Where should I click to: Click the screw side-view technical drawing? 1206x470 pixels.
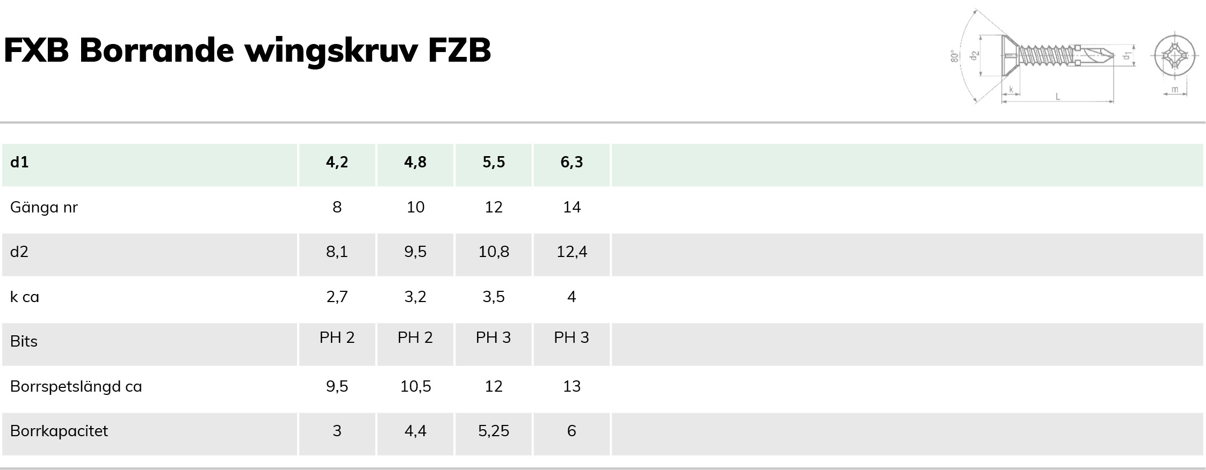[1043, 56]
